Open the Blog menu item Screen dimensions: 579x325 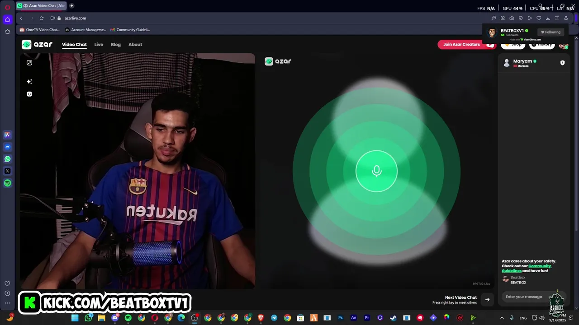(116, 45)
